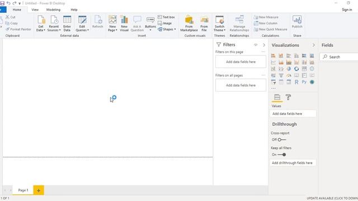Select the Area chart visual
Viewport: 358px width, 201px height.
281,62
